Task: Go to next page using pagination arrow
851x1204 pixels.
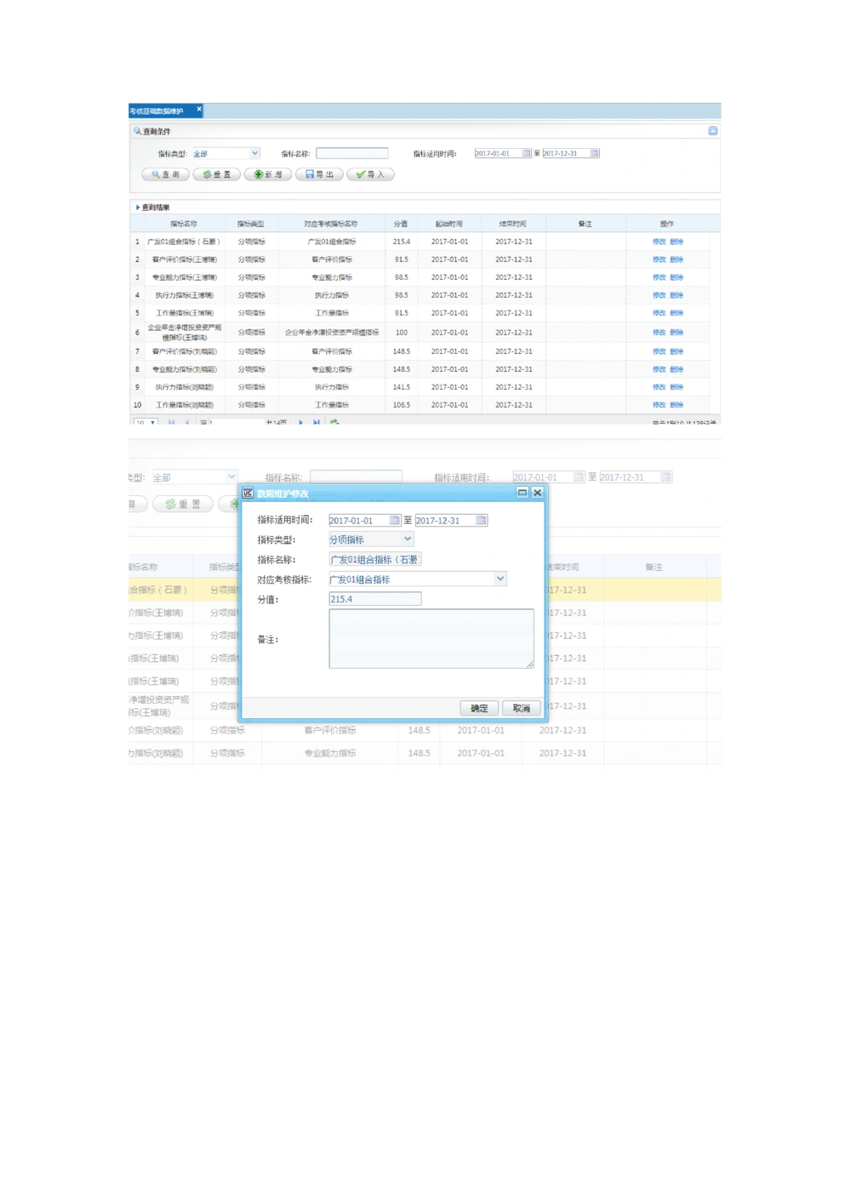Action: coord(301,423)
